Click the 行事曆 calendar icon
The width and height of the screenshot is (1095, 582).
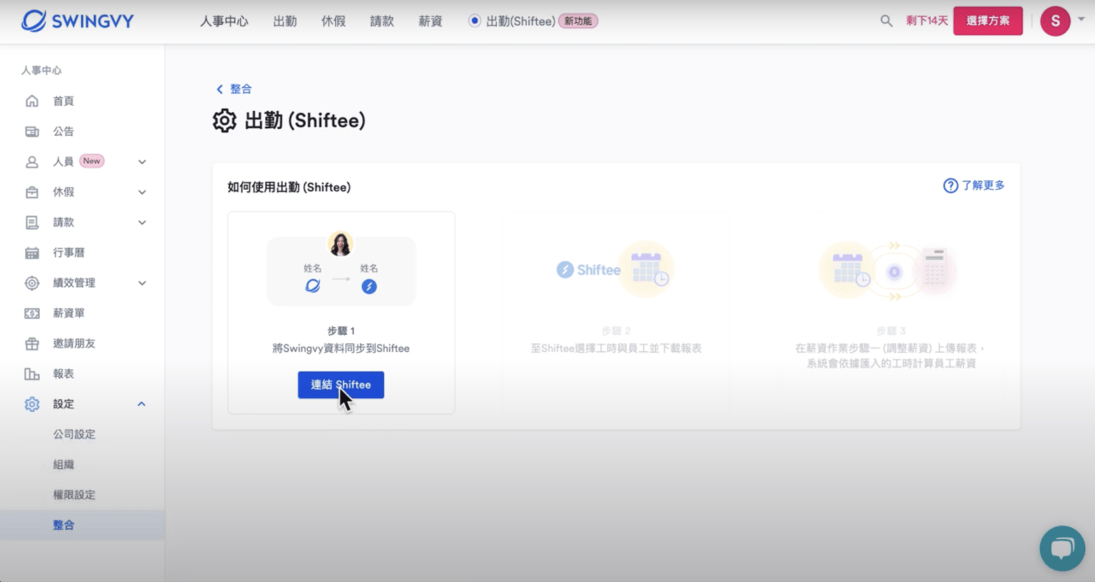click(x=32, y=253)
